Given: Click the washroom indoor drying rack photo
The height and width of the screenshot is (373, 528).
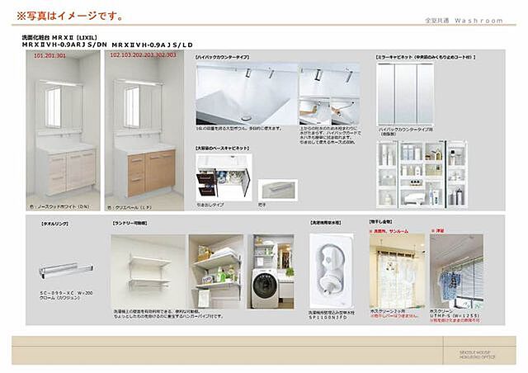Looking at the screenshot, I should click(x=398, y=271).
